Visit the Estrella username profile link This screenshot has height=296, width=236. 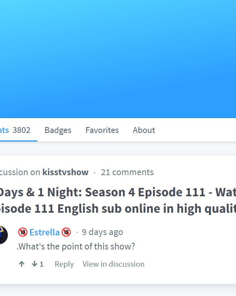(x=44, y=232)
